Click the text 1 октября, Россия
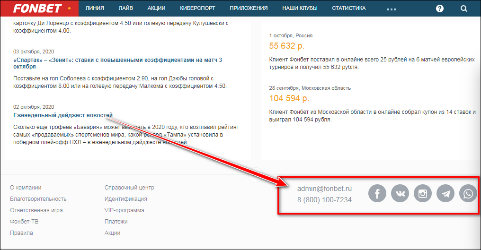Viewport: 481px width, 250px height. click(x=291, y=35)
